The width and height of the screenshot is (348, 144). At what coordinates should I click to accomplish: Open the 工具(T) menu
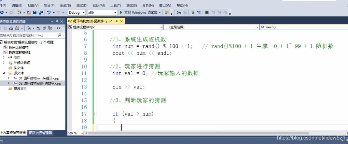(x=116, y=5)
